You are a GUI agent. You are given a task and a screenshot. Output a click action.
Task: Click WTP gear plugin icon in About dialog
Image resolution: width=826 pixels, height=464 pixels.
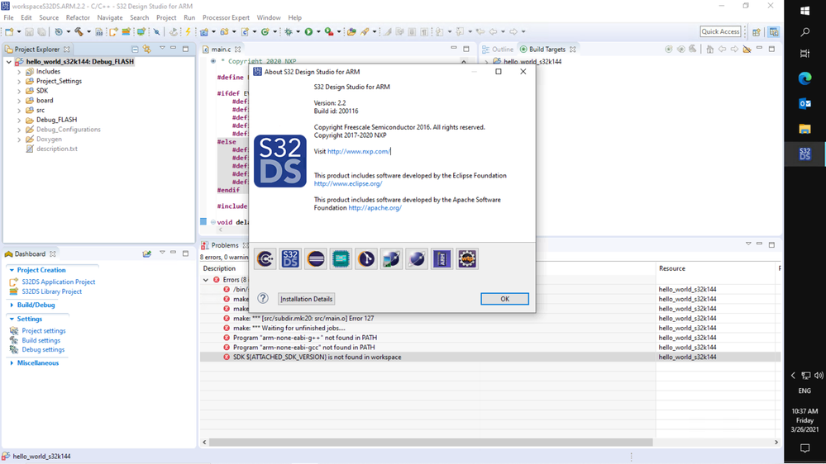467,258
